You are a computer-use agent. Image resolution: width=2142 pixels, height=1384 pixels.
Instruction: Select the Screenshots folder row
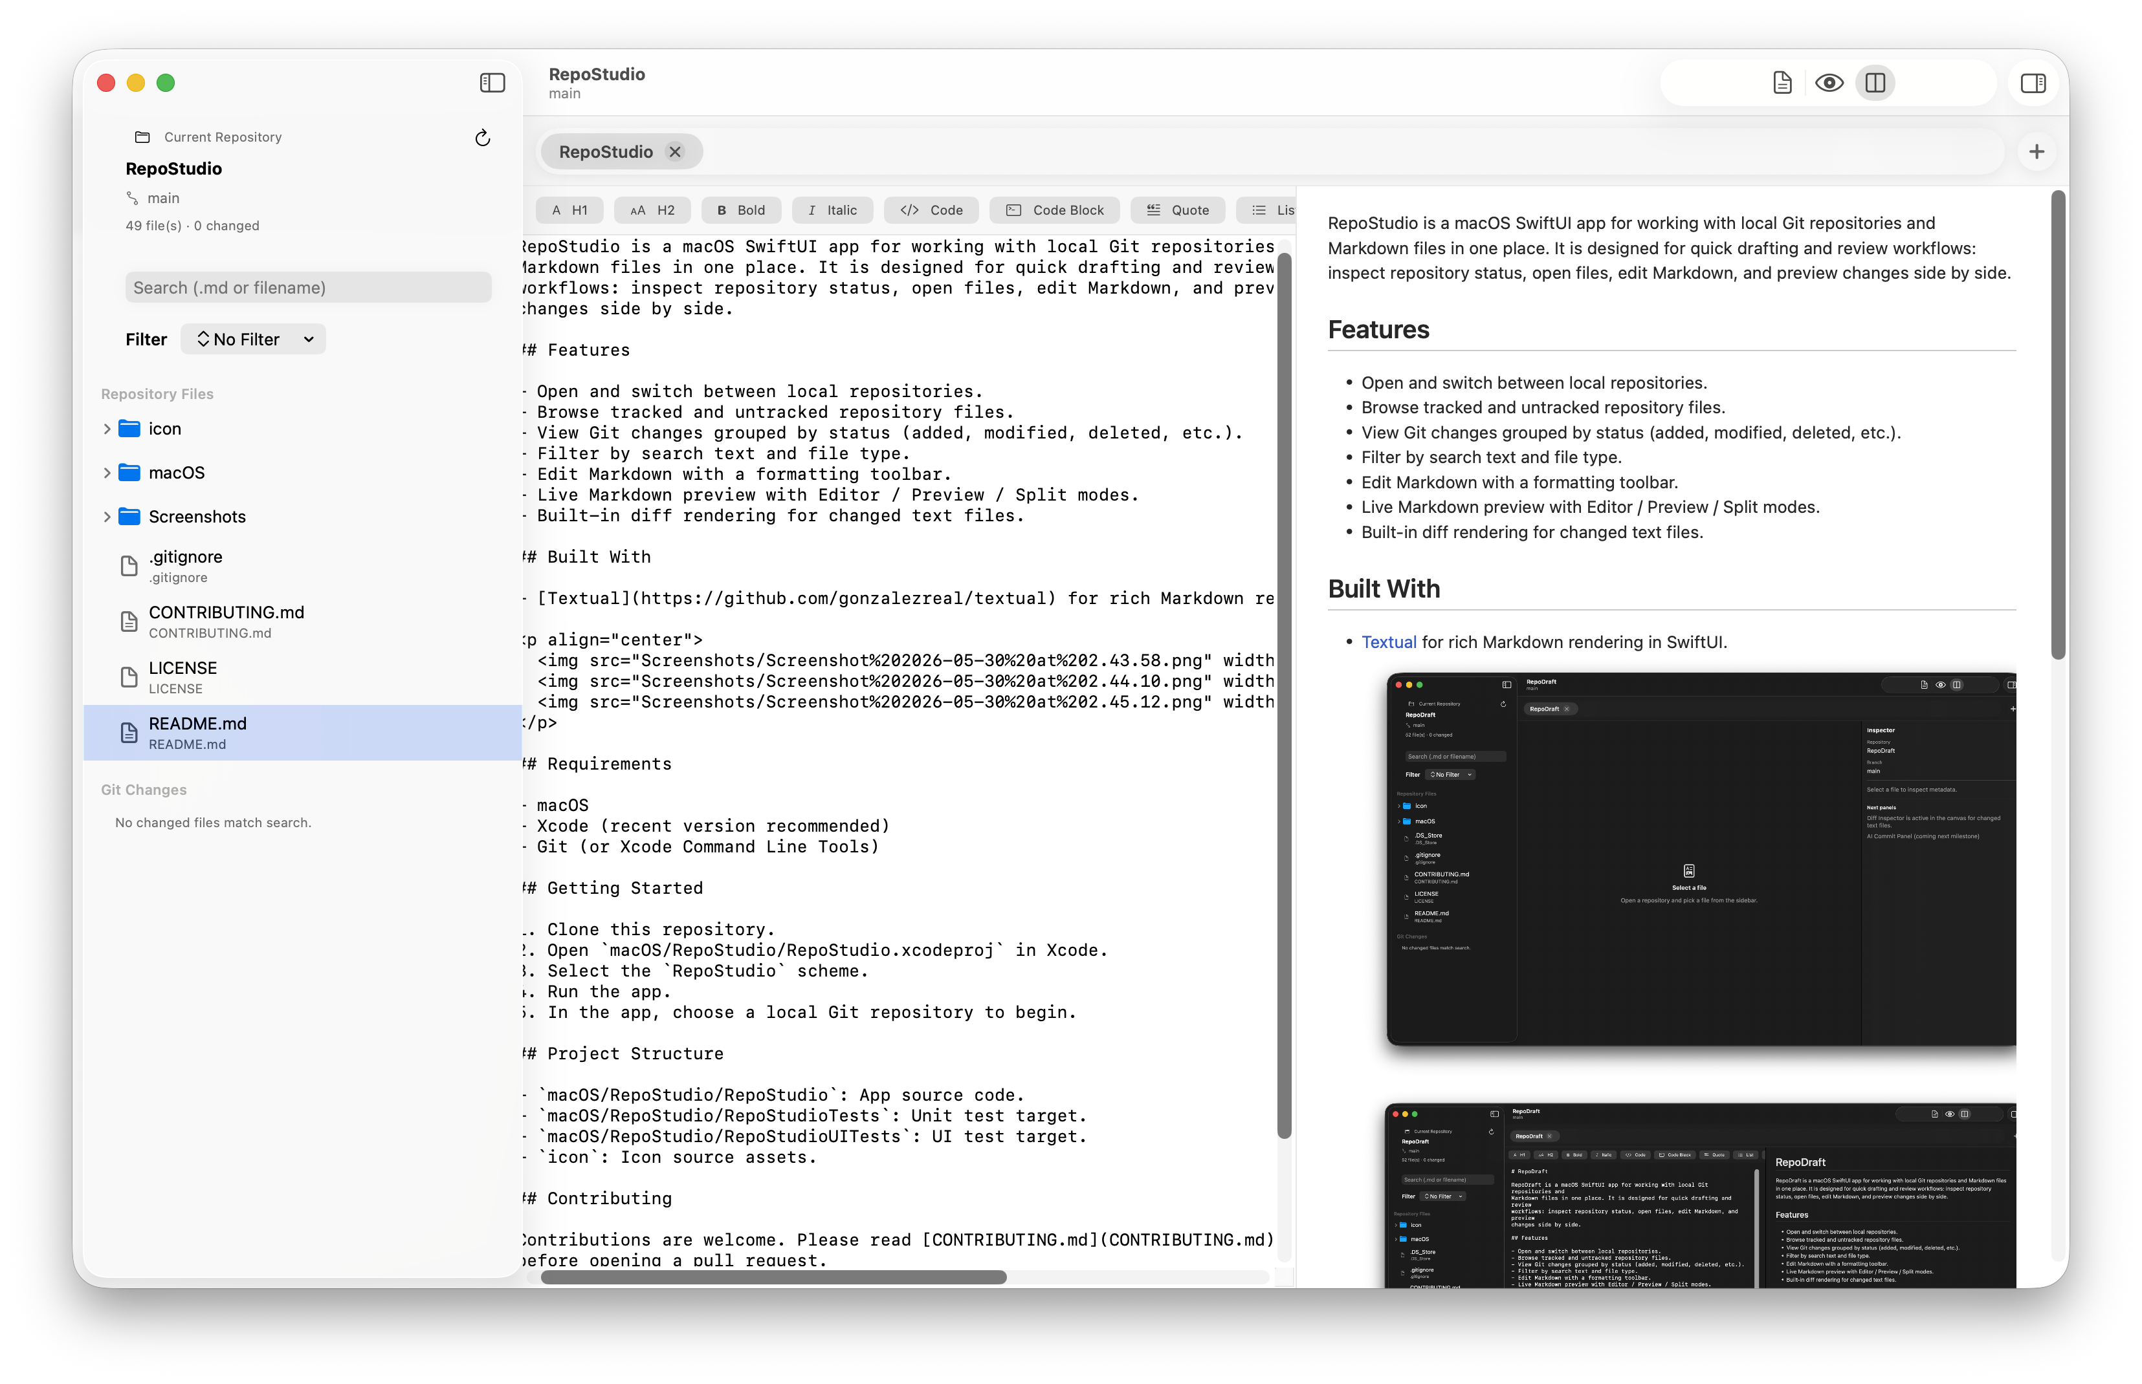coord(303,517)
